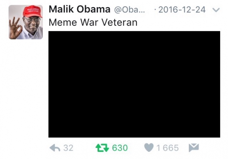Viewport: 228px width, 159px height.
Task: Open the Malik Obama display name
Action: coord(80,9)
